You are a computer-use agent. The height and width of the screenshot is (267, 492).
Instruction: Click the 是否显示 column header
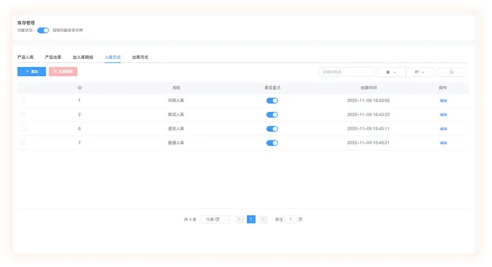(x=273, y=88)
